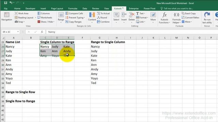Image resolution: width=218 pixels, height=122 pixels.
Task: Click the Undo arrow icon
Action: click(11, 3)
